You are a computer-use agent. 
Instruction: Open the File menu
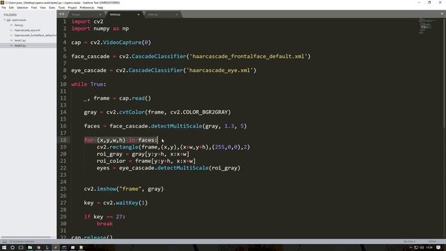(3, 8)
